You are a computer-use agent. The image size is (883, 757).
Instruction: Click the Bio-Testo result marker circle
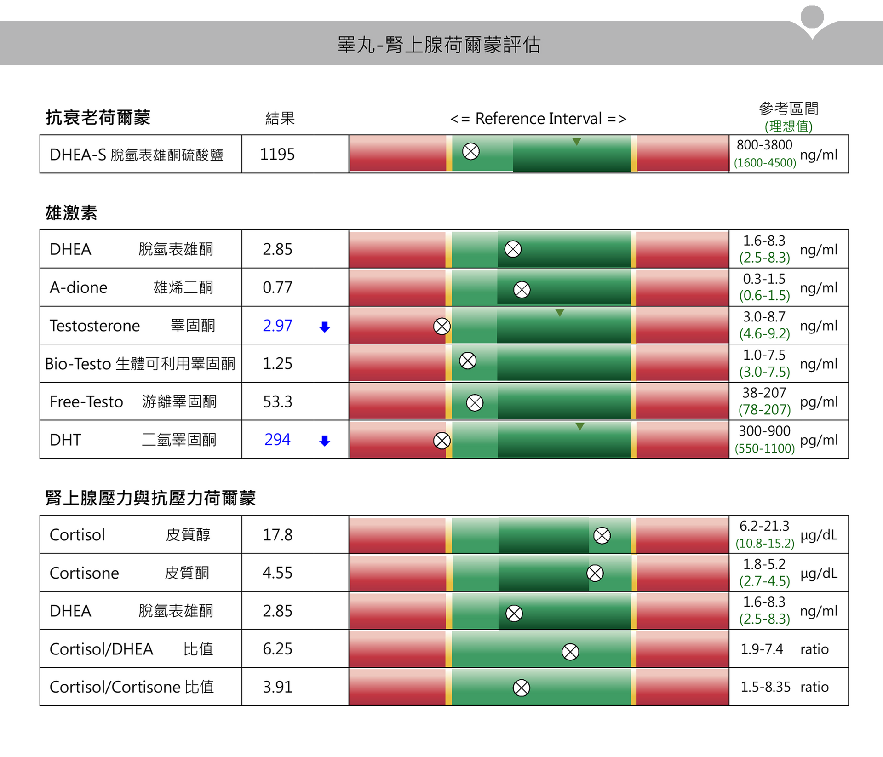[x=468, y=361]
